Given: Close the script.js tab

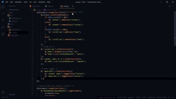Looking at the screenshot, I should click(x=73, y=6).
